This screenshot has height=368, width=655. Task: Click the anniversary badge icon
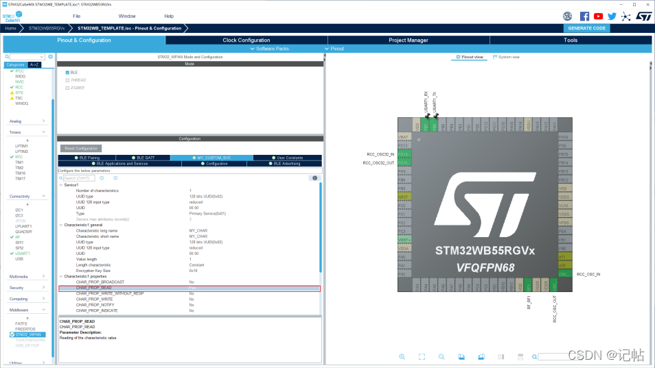(567, 16)
